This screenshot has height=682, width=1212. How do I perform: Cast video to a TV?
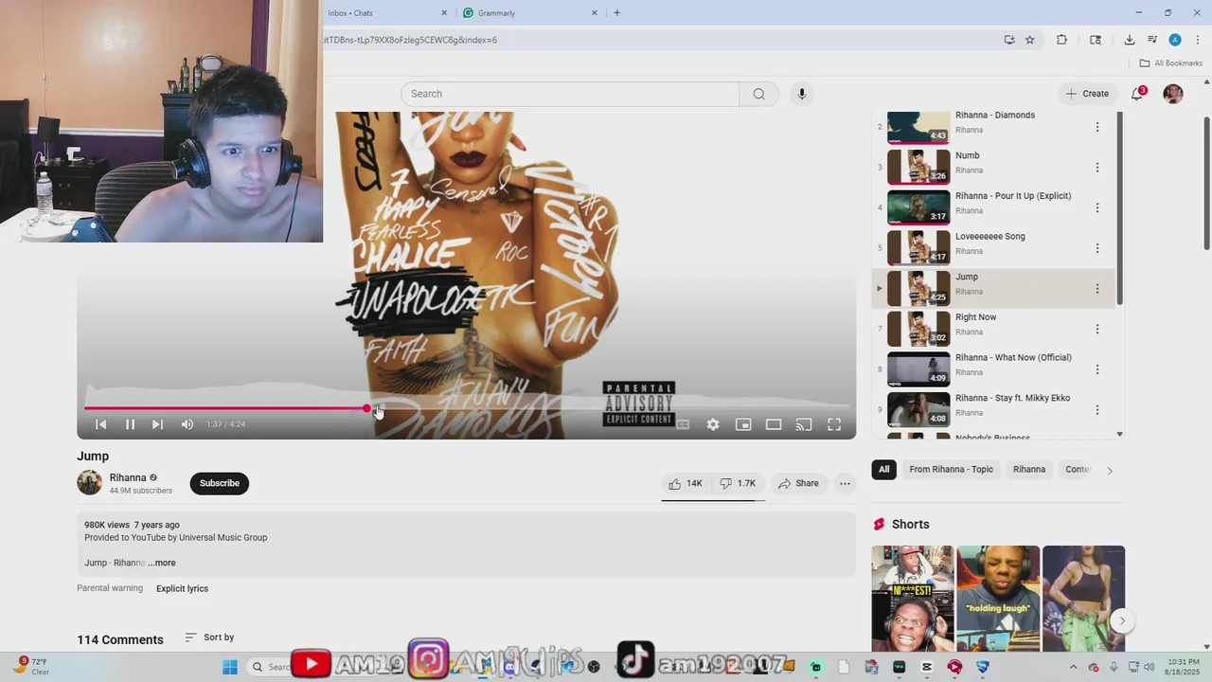pos(804,424)
